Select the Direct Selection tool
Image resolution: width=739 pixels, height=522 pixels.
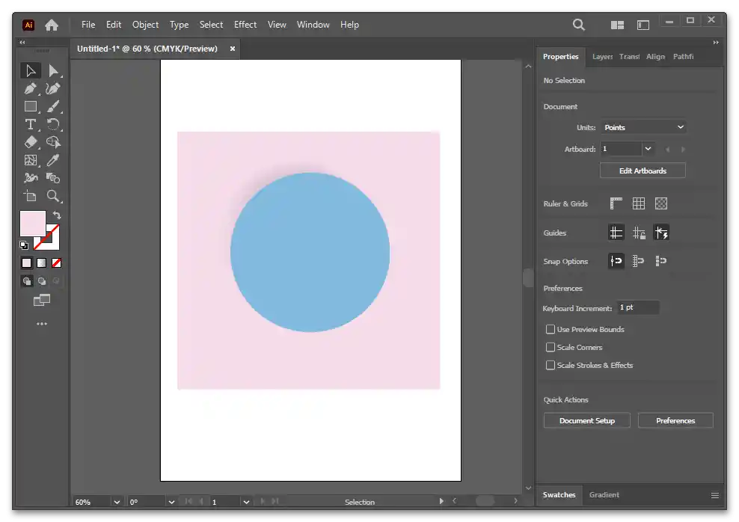(x=53, y=70)
